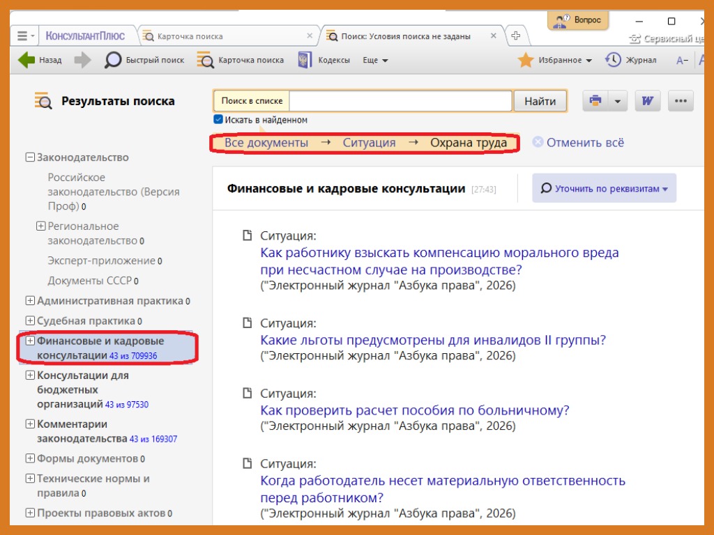Click the green Back arrow icon

pyautogui.click(x=26, y=60)
